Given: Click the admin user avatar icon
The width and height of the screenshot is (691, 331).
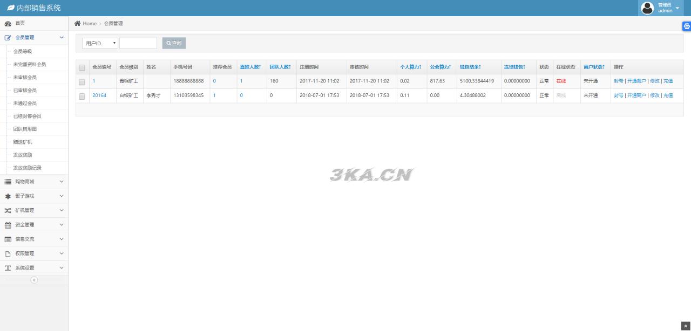Looking at the screenshot, I should click(647, 8).
